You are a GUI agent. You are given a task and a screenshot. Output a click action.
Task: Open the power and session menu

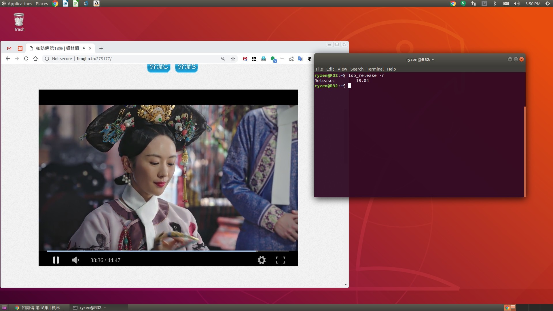[x=548, y=3]
